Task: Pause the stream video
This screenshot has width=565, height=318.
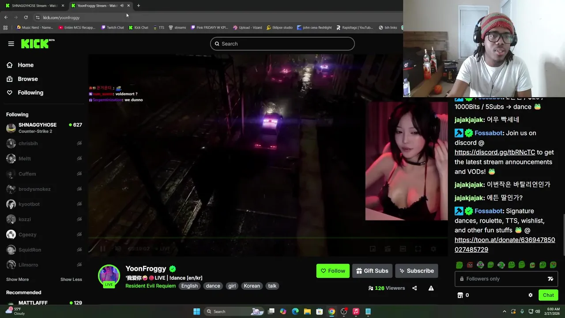Action: tap(102, 249)
